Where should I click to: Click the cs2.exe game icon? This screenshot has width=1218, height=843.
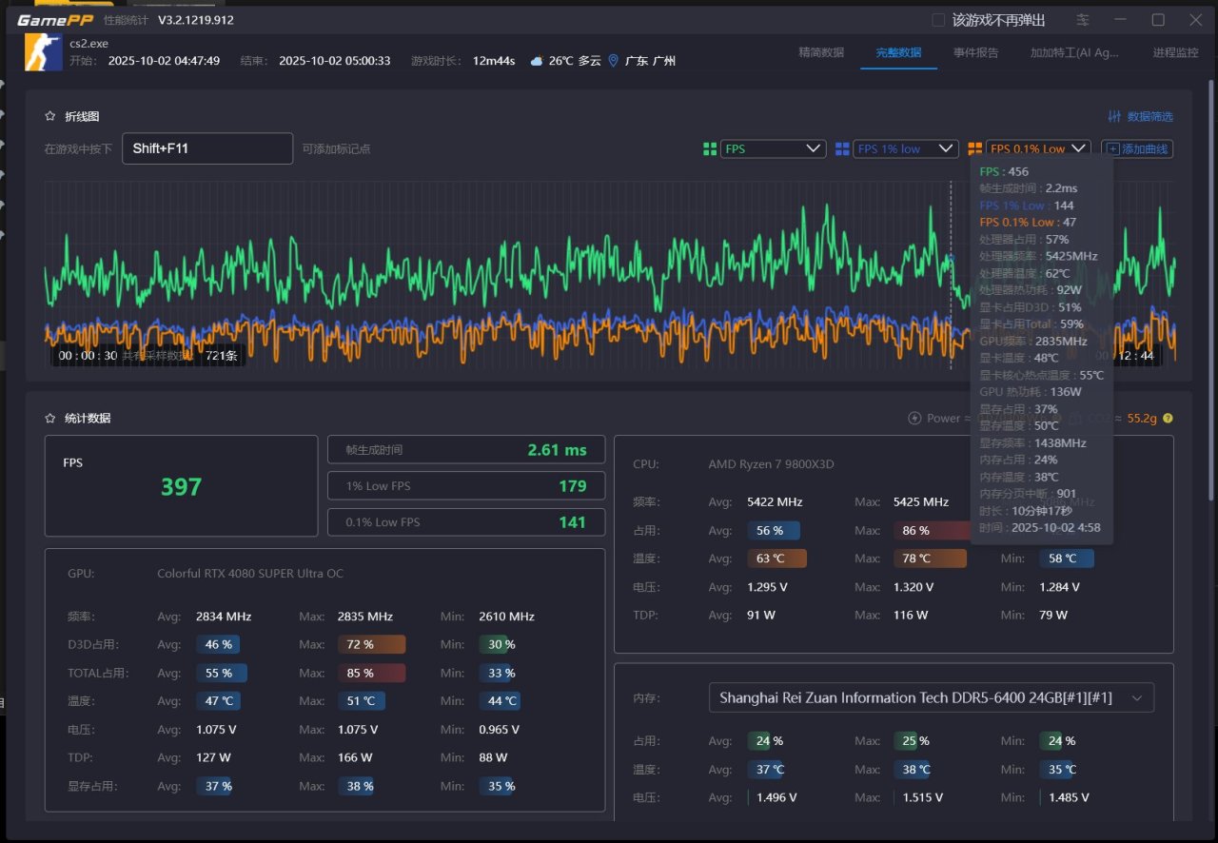tap(44, 51)
